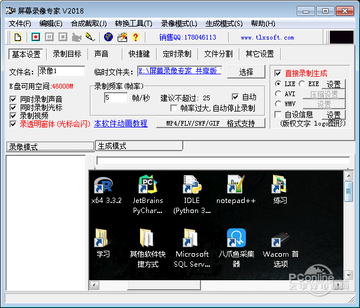Image resolution: width=360 pixels, height=308 pixels.
Task: Click the IDLE Python shortcut icon
Action: pyautogui.click(x=192, y=184)
